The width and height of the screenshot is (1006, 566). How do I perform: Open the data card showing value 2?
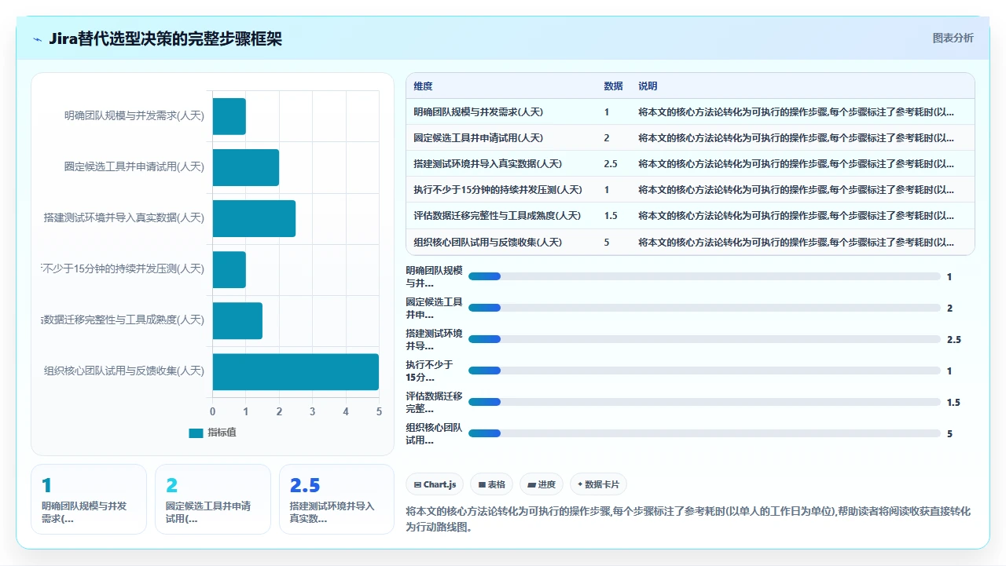(213, 499)
